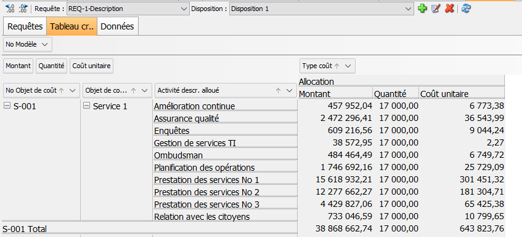Viewport: 522px width, 237px height.
Task: Open the Requête combo box
Action: pyautogui.click(x=128, y=9)
